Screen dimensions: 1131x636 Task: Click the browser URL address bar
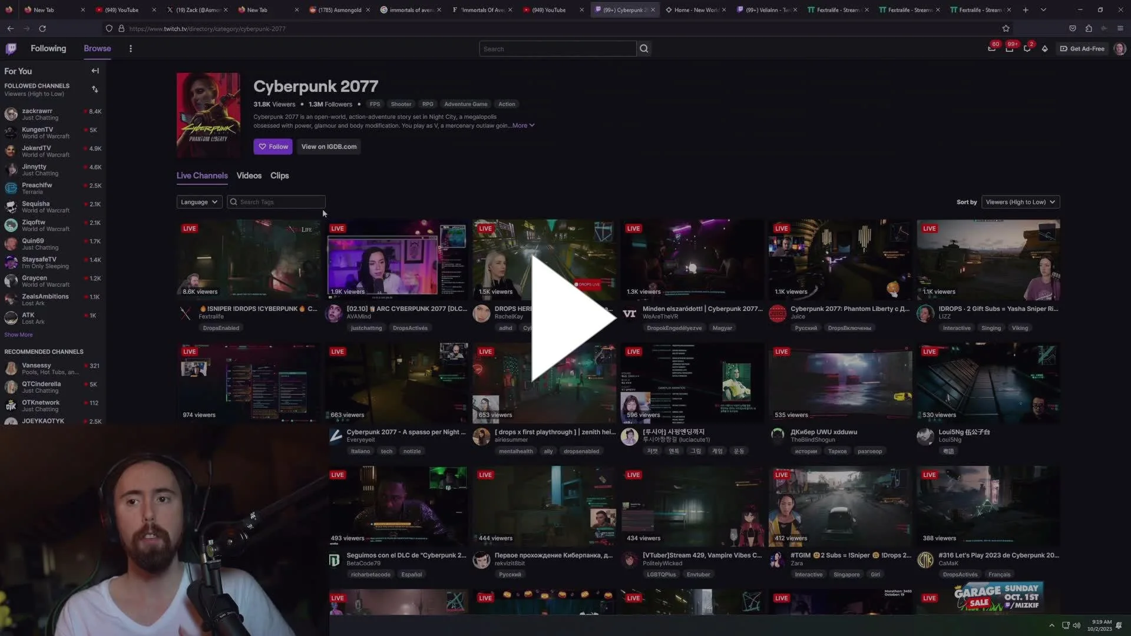click(x=554, y=28)
